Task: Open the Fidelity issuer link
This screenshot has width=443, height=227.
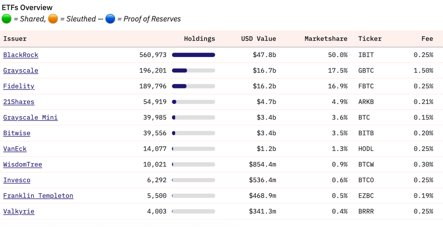Action: [x=19, y=86]
